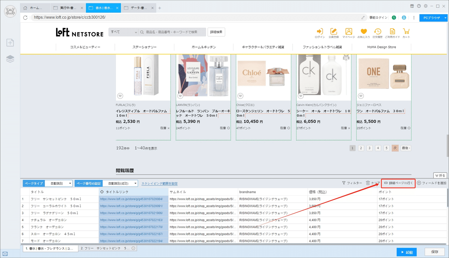This screenshot has width=449, height=258.
Task: Open the カート shopping cart icon
Action: (406, 33)
